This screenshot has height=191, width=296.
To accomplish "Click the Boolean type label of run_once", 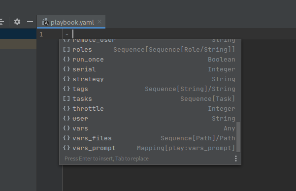I will pos(222,60).
